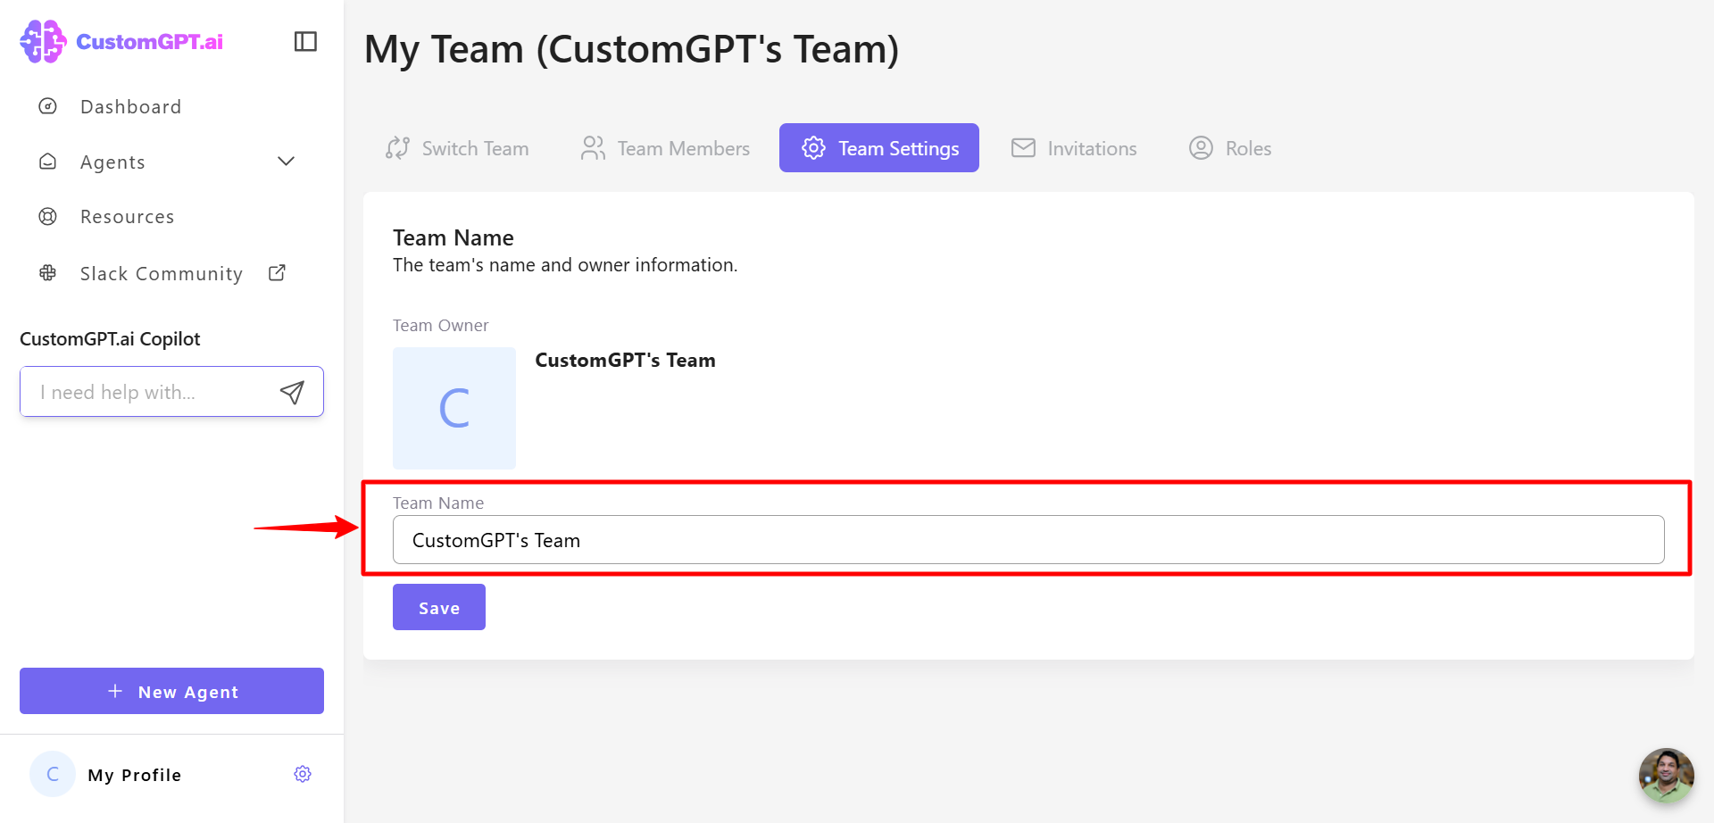
Task: Click the 'Team Owner' label
Action: click(x=441, y=325)
